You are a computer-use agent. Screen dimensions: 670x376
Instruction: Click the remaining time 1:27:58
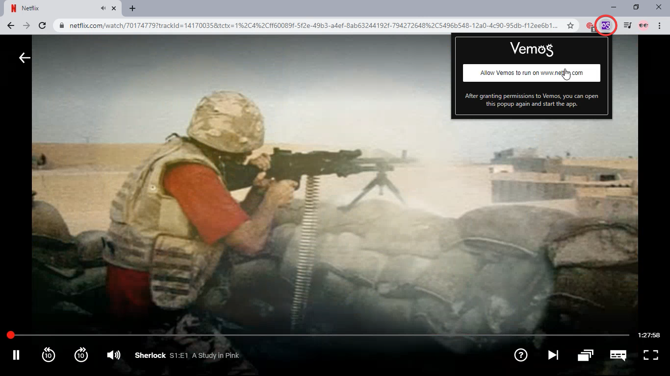pos(649,335)
